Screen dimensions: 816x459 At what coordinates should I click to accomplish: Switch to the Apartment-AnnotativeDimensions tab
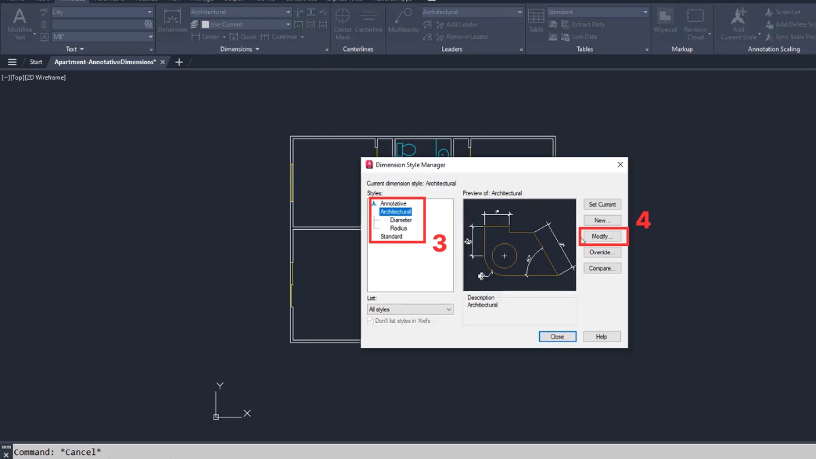105,62
